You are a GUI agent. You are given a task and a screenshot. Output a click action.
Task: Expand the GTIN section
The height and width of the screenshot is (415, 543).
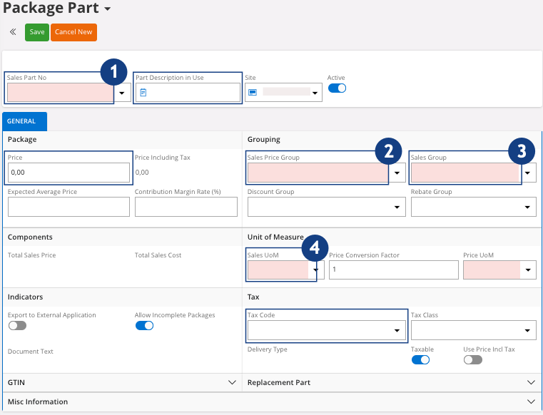(x=231, y=383)
